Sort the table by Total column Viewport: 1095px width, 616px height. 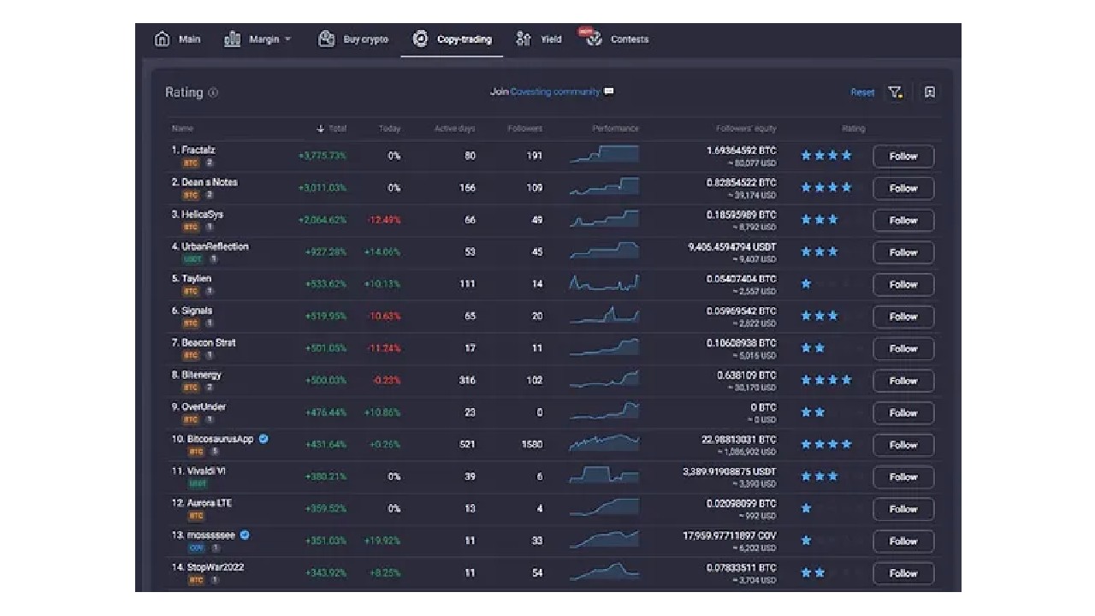pyautogui.click(x=332, y=128)
